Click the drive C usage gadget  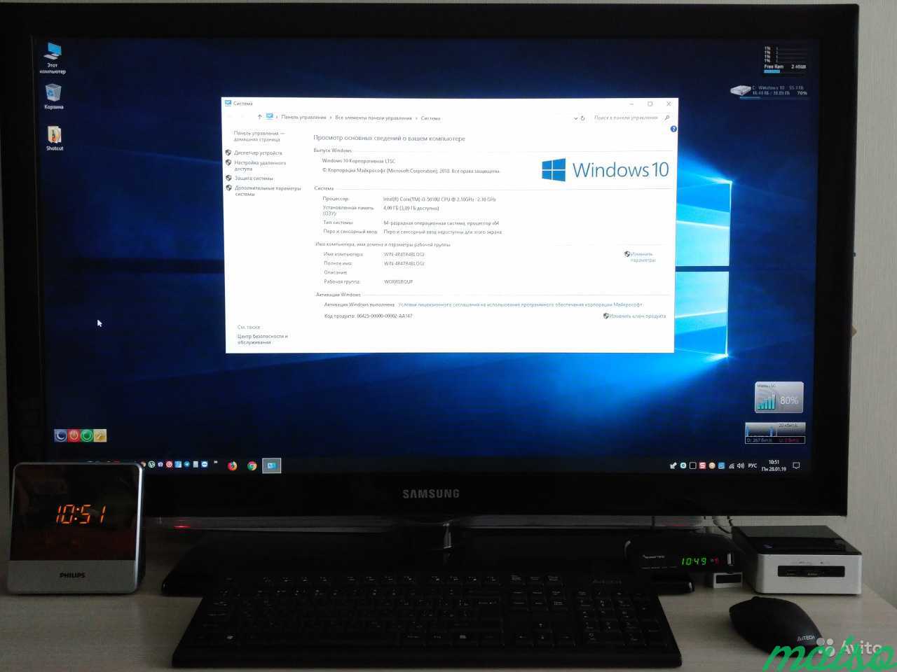(x=769, y=91)
